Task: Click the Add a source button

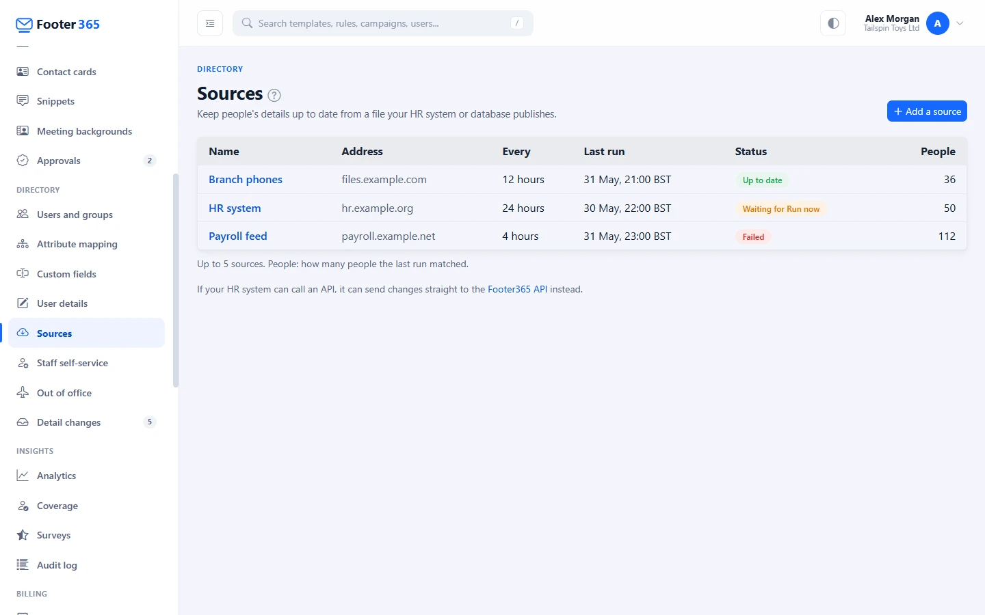Action: click(x=927, y=111)
